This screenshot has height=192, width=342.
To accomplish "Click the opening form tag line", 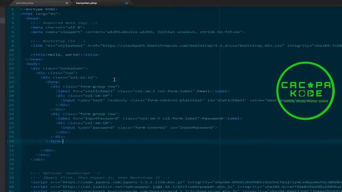I will point(53,82).
